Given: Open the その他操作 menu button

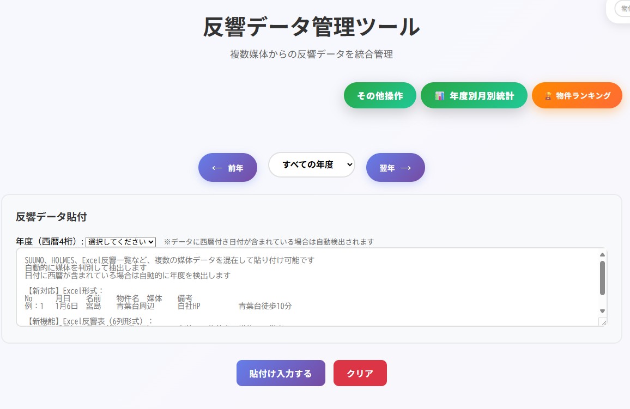Looking at the screenshot, I should 380,96.
